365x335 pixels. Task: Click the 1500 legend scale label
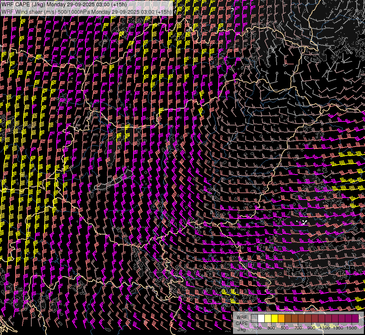click(x=352, y=328)
